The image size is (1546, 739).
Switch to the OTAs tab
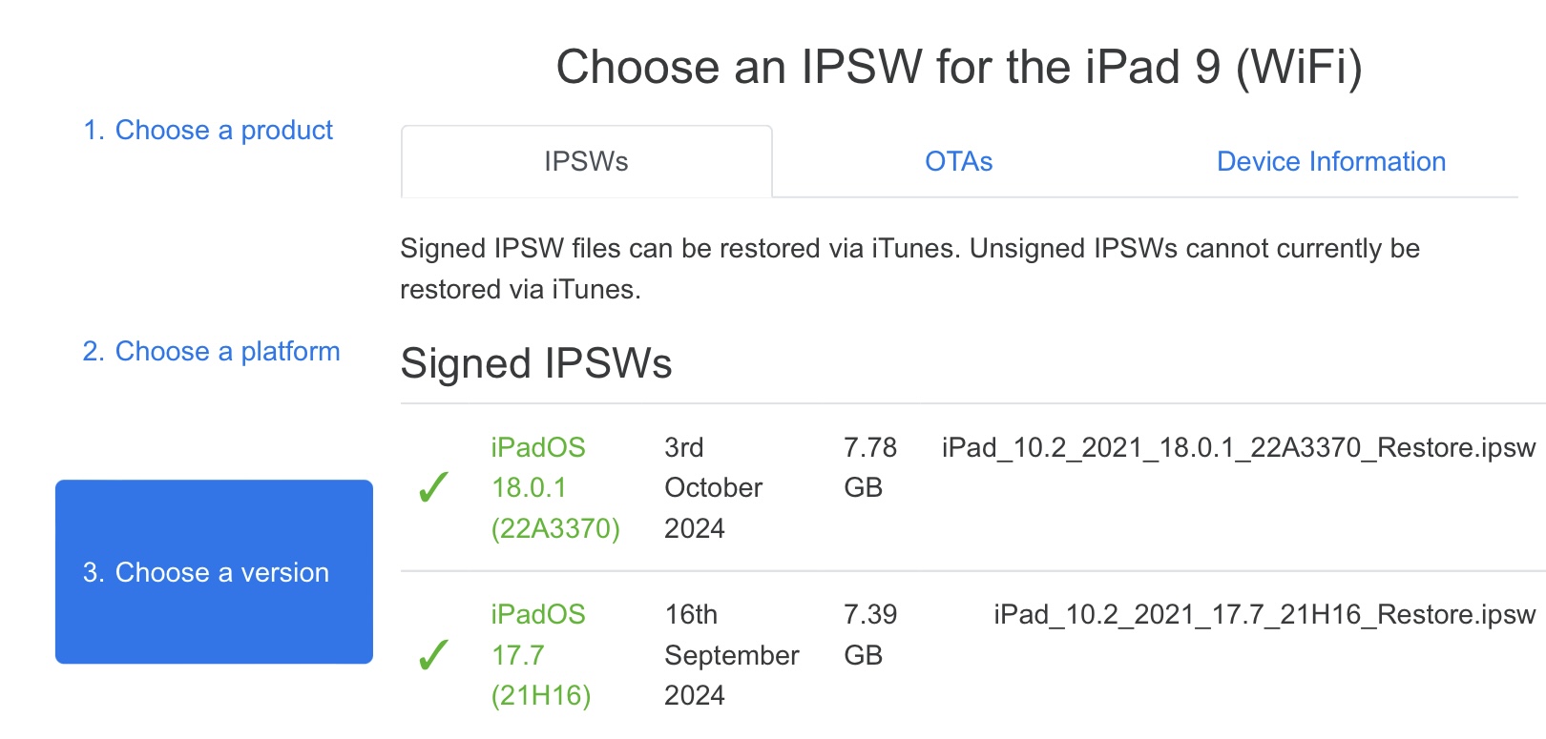(x=958, y=161)
